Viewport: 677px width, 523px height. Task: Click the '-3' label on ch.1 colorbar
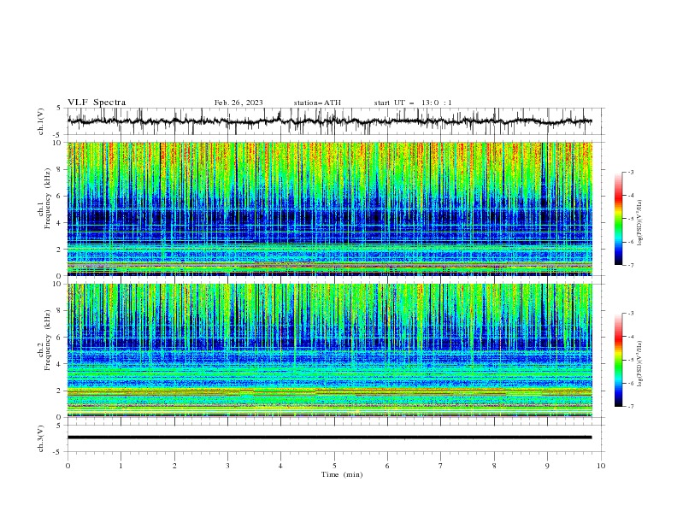point(630,172)
